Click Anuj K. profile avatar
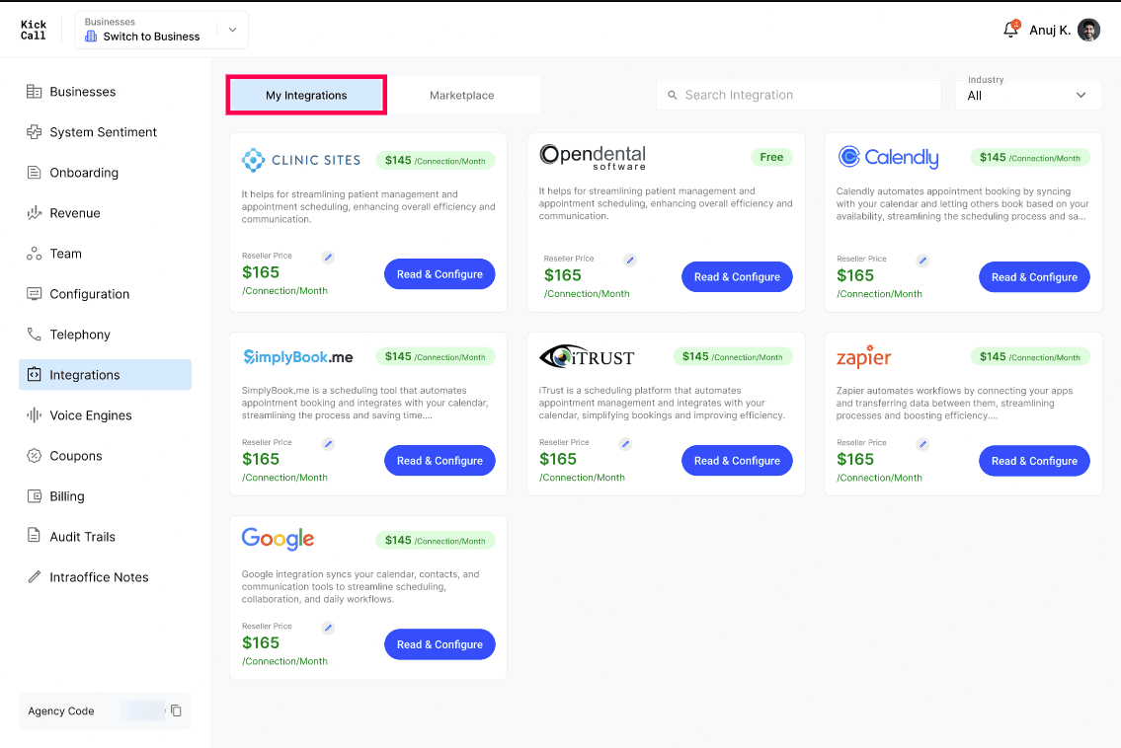The width and height of the screenshot is (1121, 748). (1088, 30)
